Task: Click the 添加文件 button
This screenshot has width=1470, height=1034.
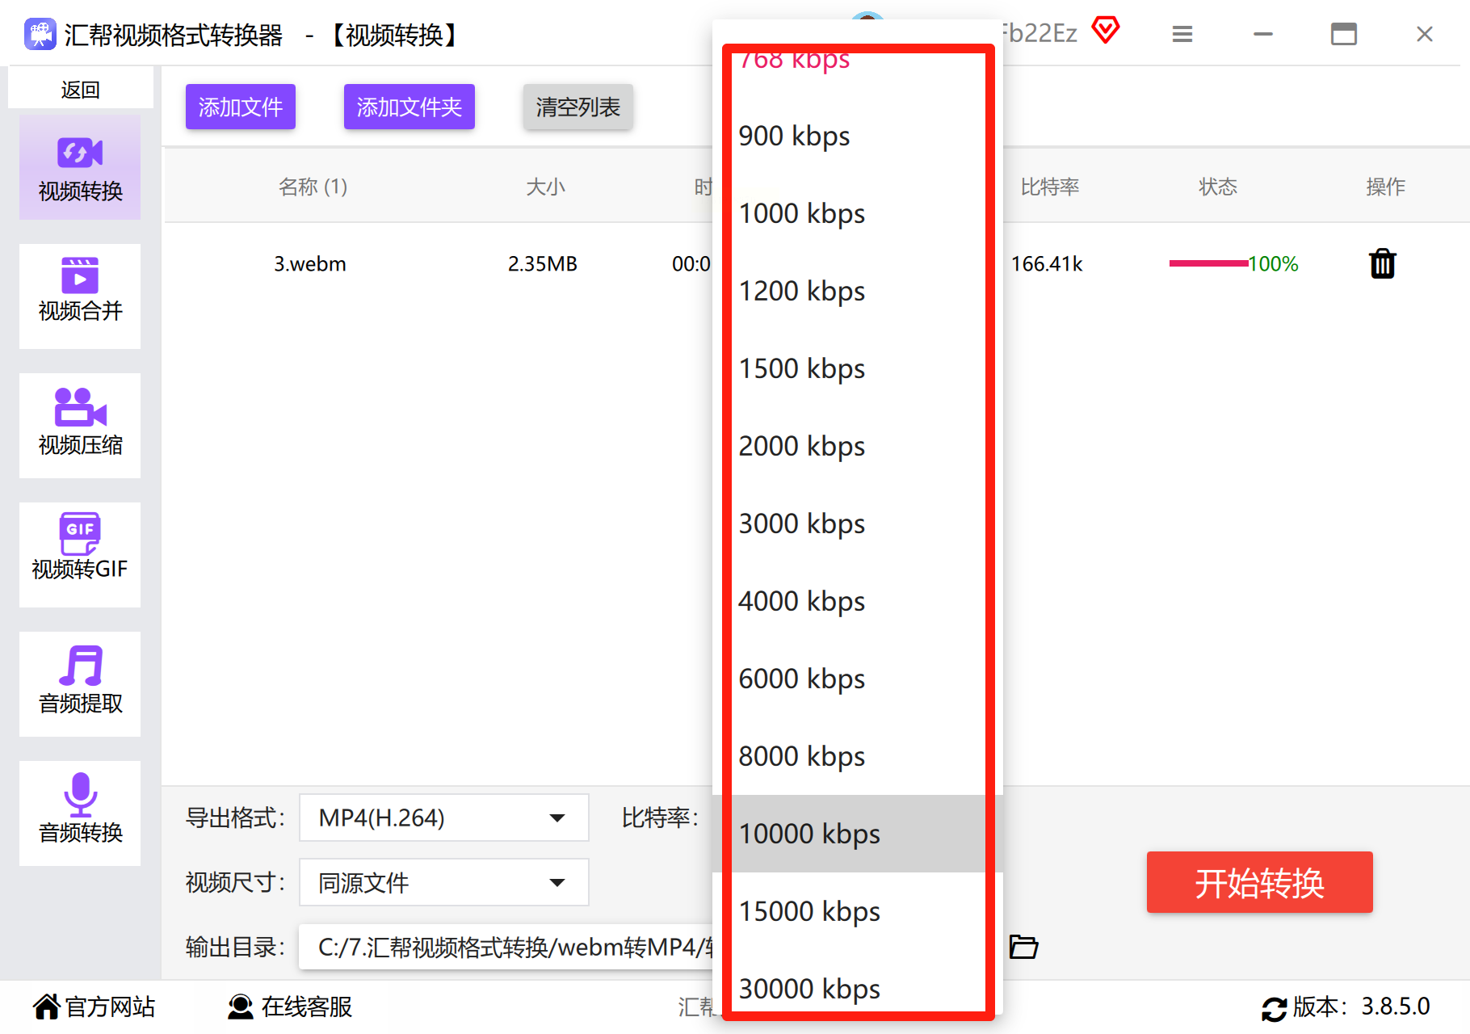Action: [x=241, y=107]
